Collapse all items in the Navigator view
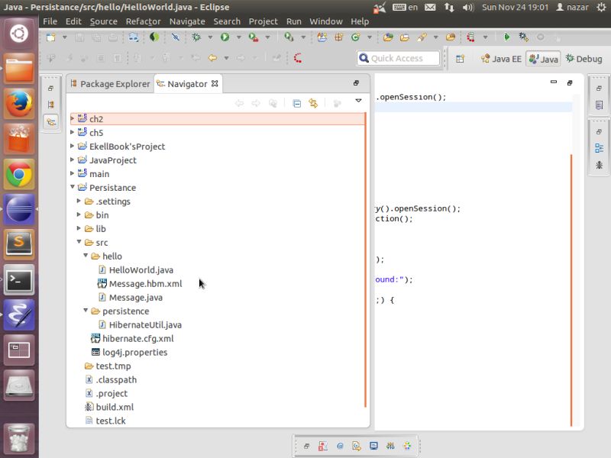The width and height of the screenshot is (611, 458). coord(298,103)
